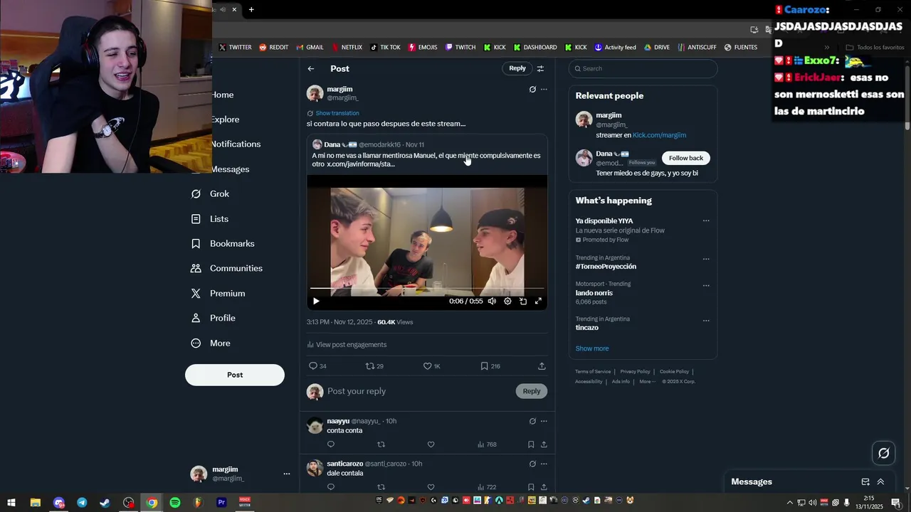Toggle picture-in-picture on video
This screenshot has width=911, height=512.
point(523,302)
